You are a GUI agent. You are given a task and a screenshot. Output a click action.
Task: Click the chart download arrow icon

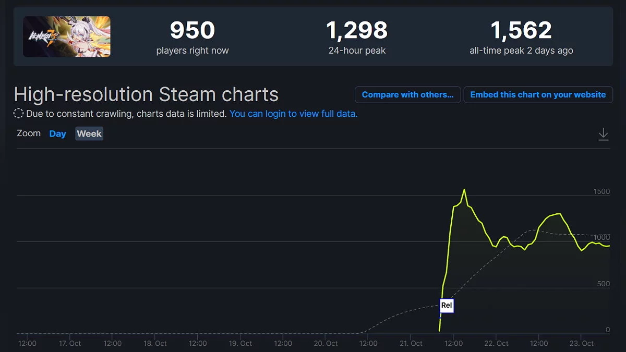point(603,134)
